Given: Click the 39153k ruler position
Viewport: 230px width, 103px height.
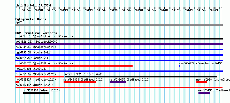Looking at the screenshot, I should [64, 10].
